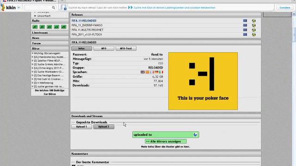
Task: Click disc icon for FIFA_2011_v1.01-FLTDOX row
Action: 254,35
